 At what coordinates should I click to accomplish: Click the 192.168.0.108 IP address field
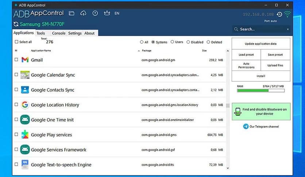(x=258, y=14)
